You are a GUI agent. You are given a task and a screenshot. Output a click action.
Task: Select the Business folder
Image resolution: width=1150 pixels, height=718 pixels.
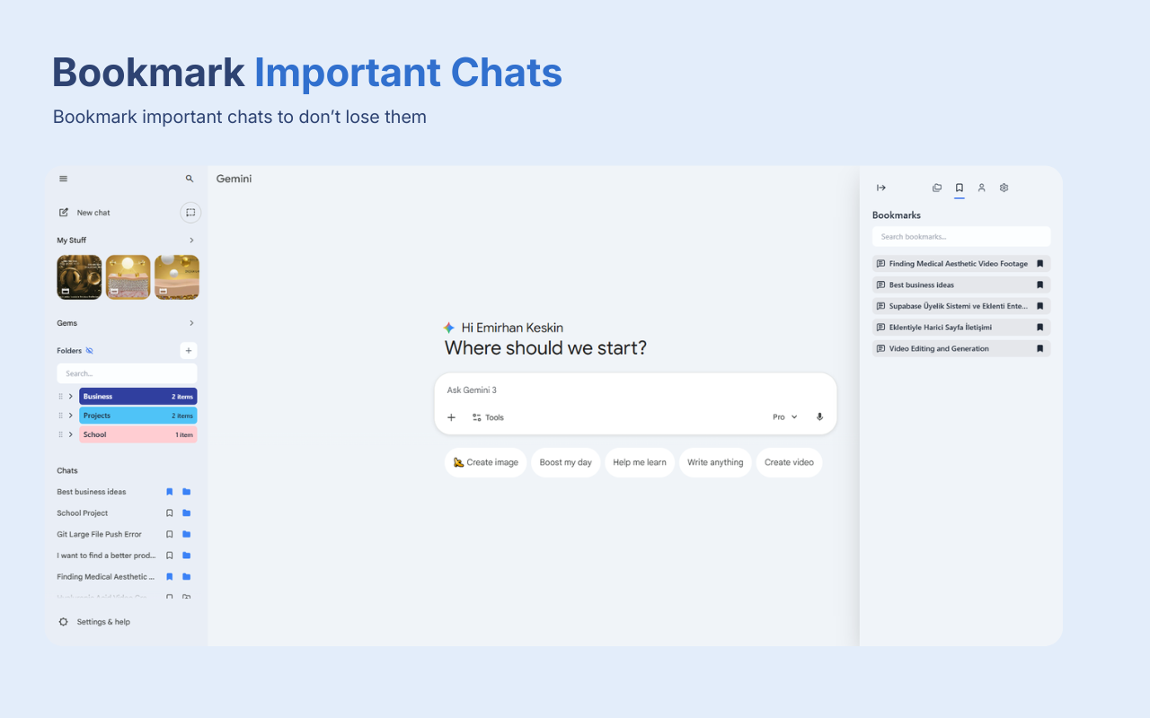137,396
